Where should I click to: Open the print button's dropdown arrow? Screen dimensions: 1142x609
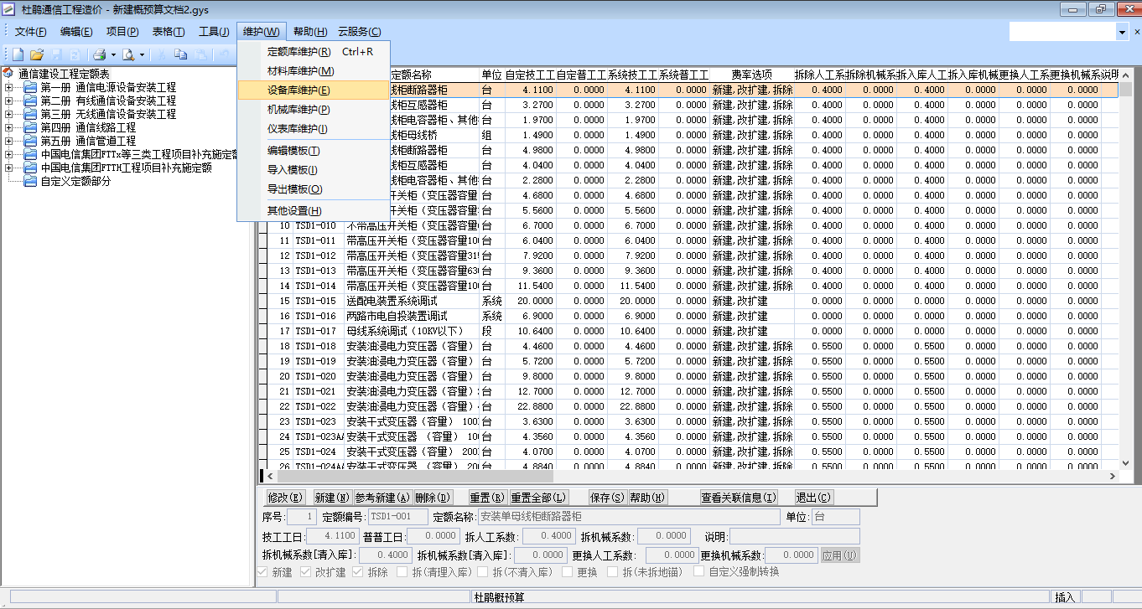coord(113,54)
